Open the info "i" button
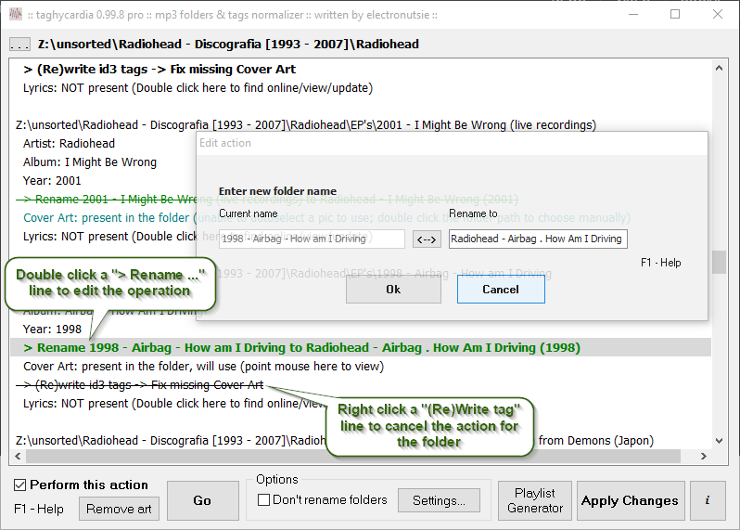The width and height of the screenshot is (740, 530). (708, 500)
